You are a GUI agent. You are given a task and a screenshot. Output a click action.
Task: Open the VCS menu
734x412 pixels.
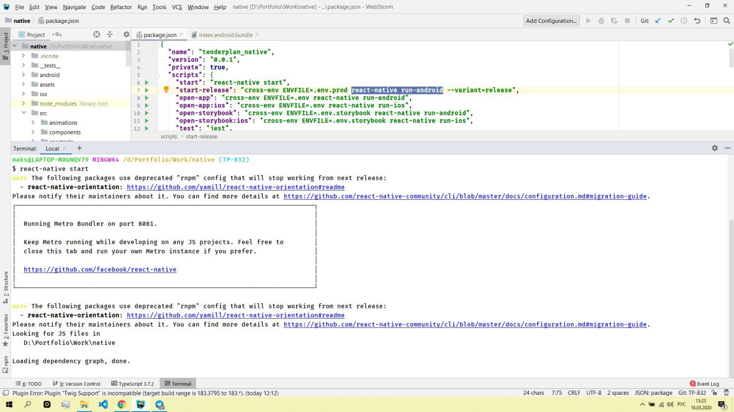point(177,7)
